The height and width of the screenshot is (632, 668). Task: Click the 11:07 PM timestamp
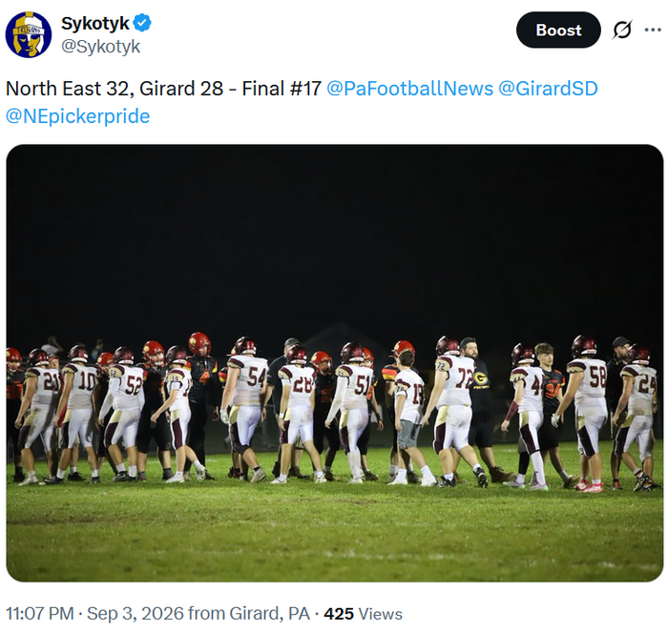40,614
